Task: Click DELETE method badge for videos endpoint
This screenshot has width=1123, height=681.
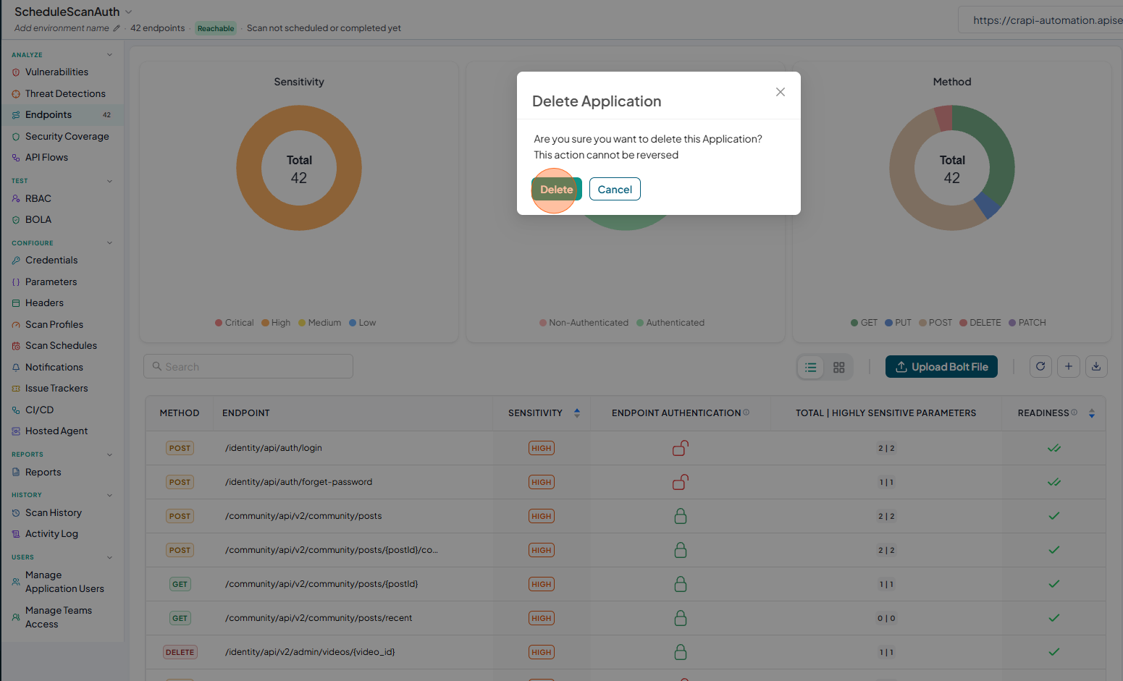Action: coord(180,652)
